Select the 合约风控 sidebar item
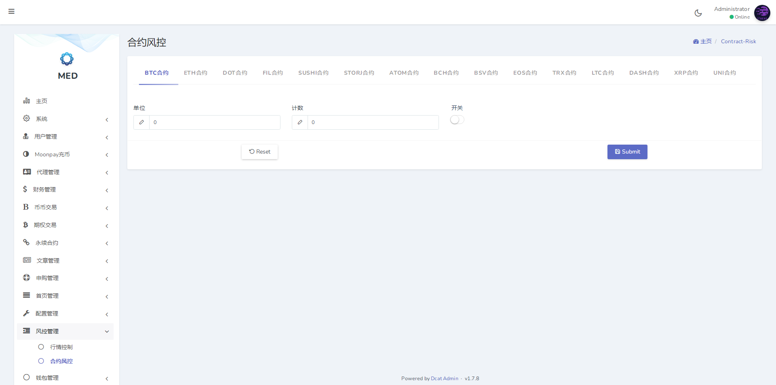The height and width of the screenshot is (385, 776). (x=61, y=361)
